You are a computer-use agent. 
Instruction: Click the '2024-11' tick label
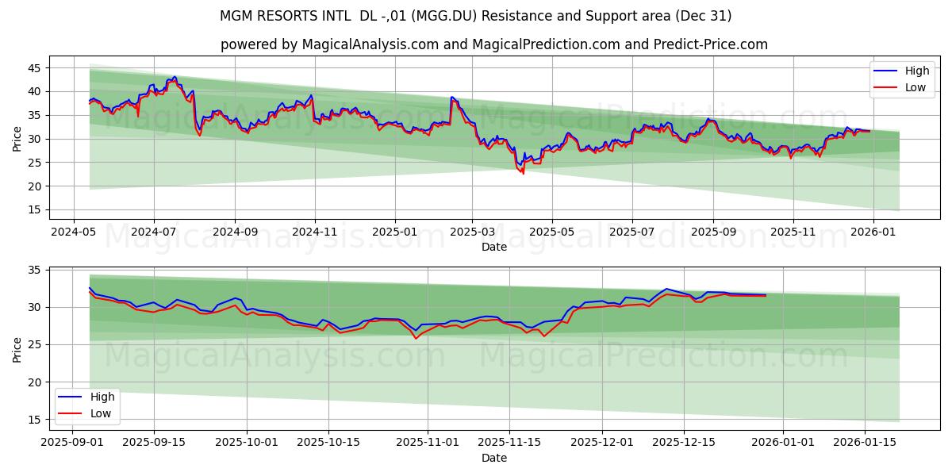(315, 232)
